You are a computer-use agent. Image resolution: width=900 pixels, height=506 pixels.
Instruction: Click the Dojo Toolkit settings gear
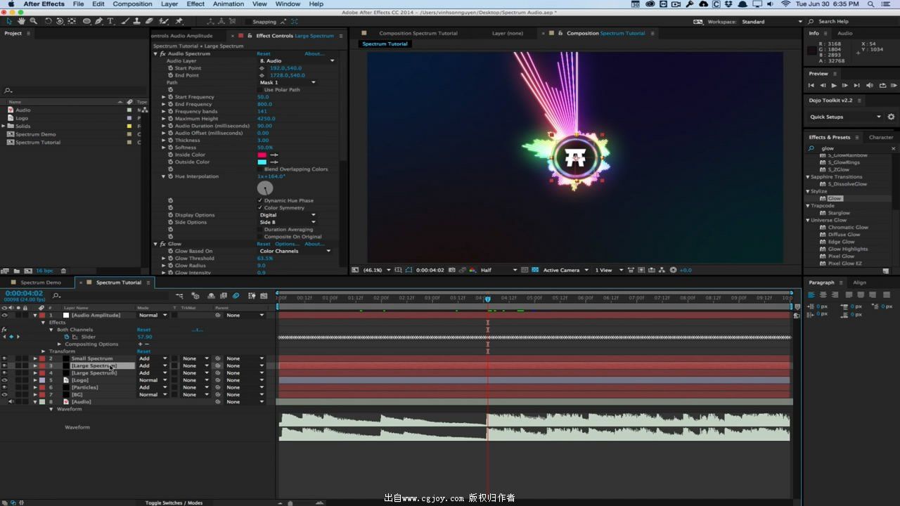coord(891,117)
